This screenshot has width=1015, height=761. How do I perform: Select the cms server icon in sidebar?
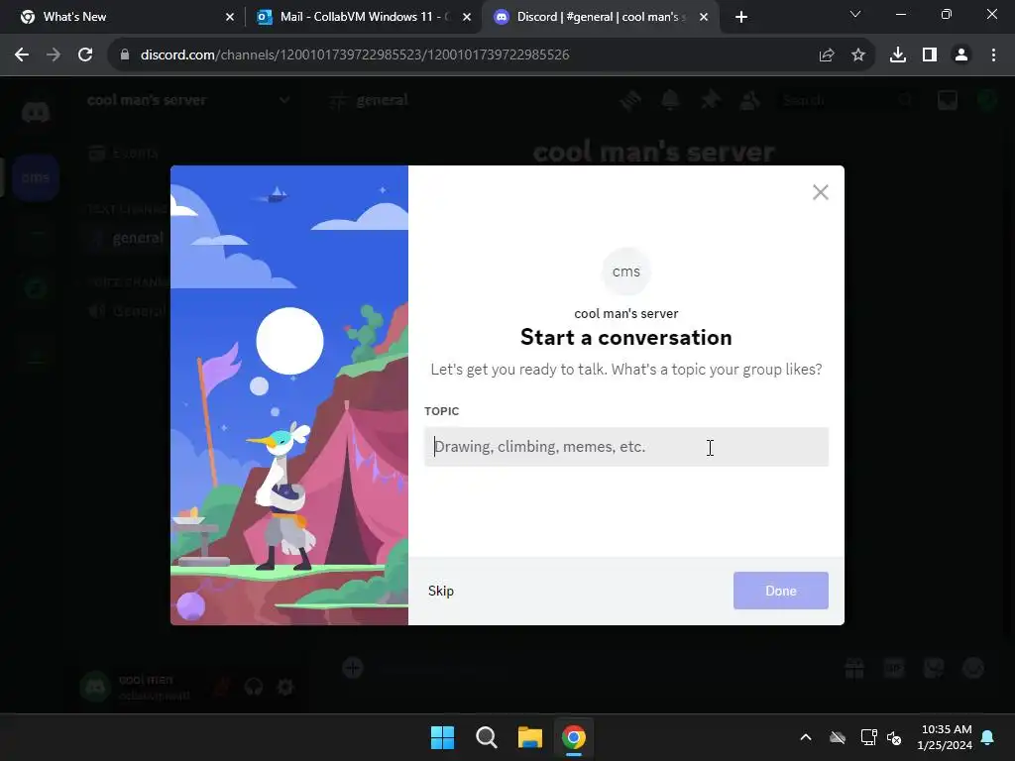click(36, 177)
